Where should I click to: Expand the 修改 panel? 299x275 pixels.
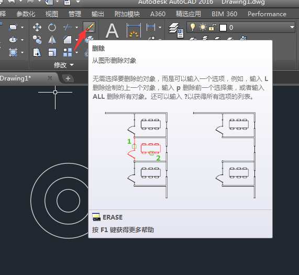coord(63,65)
